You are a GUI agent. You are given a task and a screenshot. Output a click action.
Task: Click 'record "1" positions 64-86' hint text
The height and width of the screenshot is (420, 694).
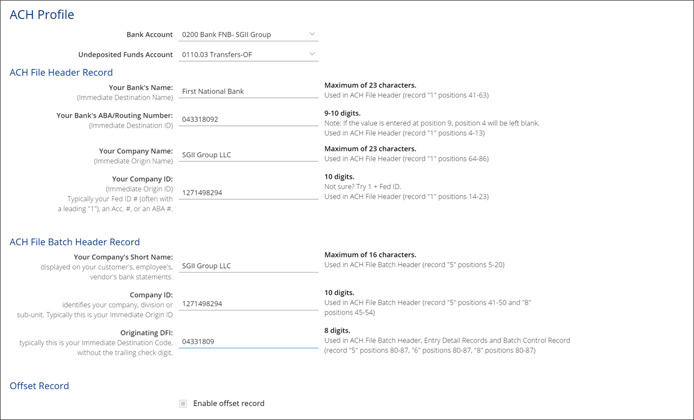tap(446, 158)
